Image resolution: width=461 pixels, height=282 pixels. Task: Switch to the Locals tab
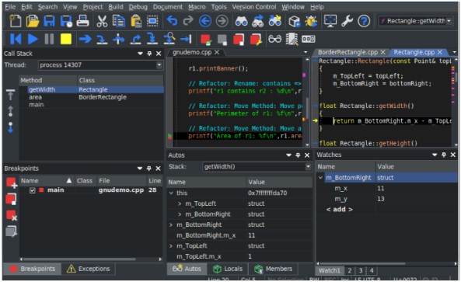pyautogui.click(x=228, y=269)
